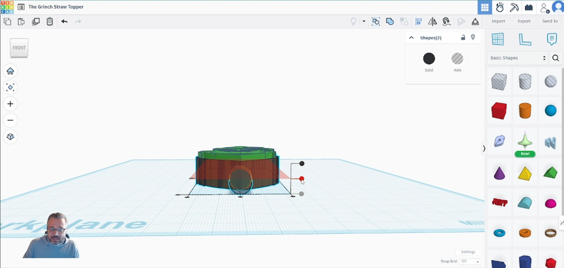The image size is (564, 268).
Task: Click the zoom in plus button
Action: 10,104
